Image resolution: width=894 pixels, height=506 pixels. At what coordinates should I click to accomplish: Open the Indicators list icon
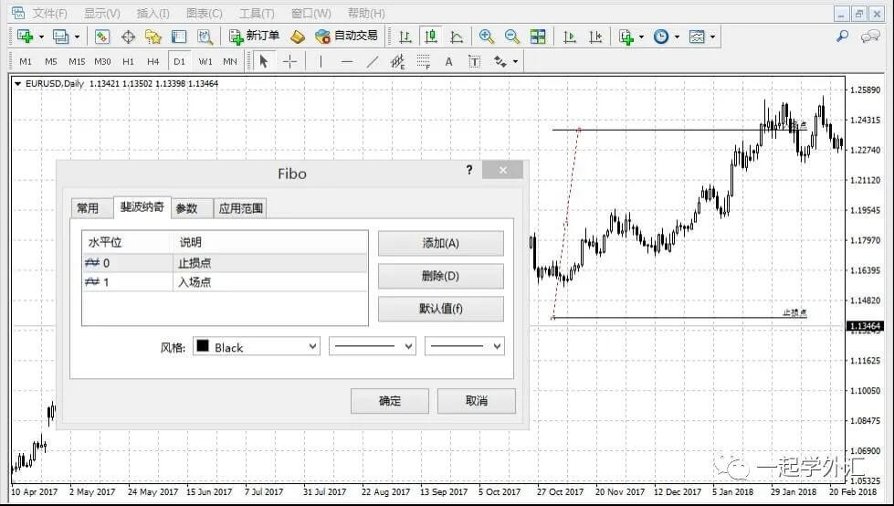626,37
